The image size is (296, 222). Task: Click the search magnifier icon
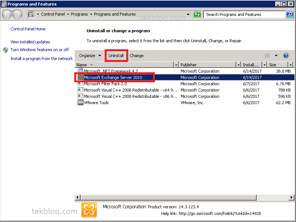click(290, 14)
